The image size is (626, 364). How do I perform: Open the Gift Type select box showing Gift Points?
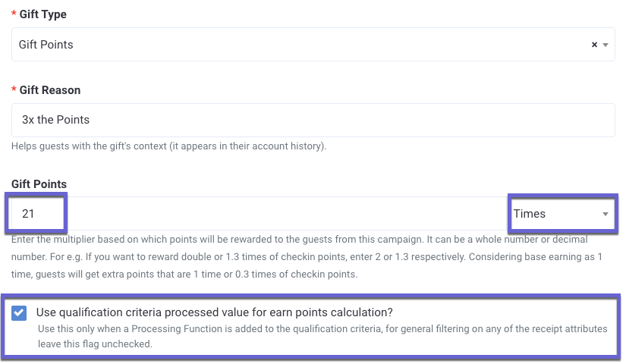[313, 44]
